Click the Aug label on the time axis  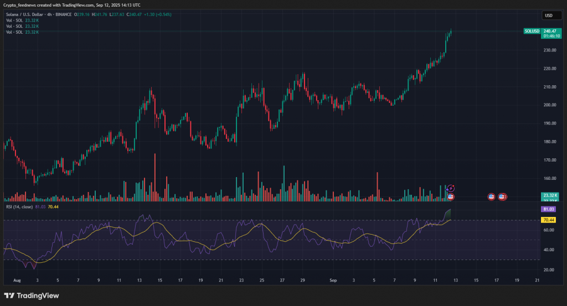(x=16, y=281)
